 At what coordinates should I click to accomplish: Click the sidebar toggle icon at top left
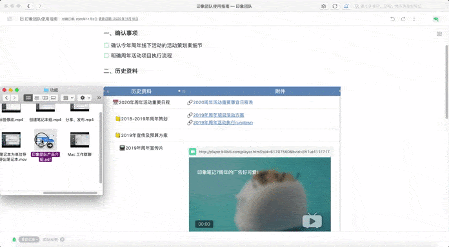point(10,19)
